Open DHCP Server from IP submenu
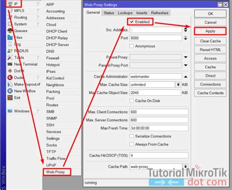Viewport: 232px width, 190px height. point(57,45)
